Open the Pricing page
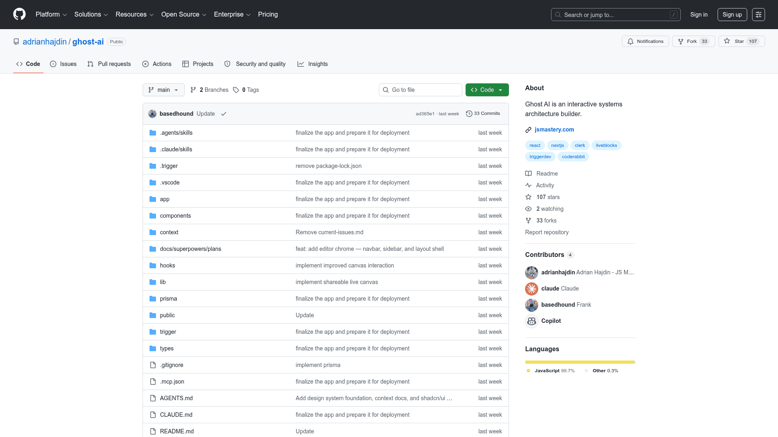778x437 pixels. 268,15
